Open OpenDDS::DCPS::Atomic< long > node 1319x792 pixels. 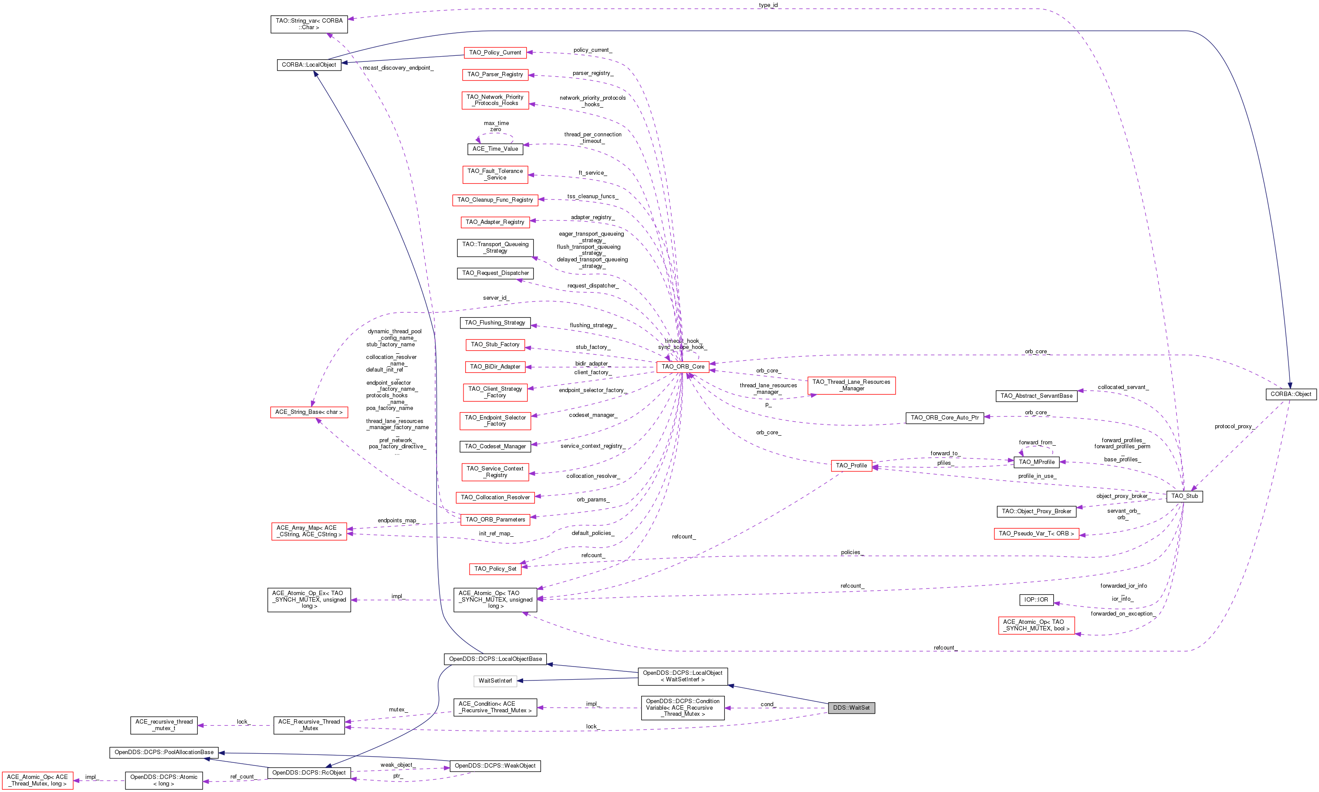point(164,780)
